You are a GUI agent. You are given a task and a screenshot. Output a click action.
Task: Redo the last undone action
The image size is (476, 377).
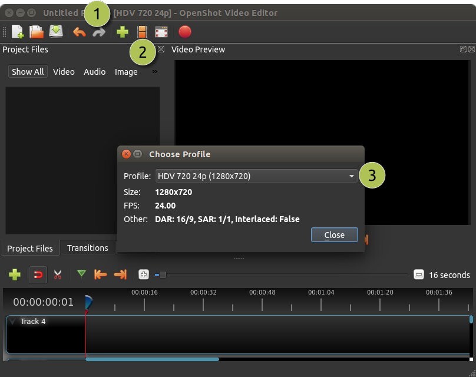tap(98, 32)
